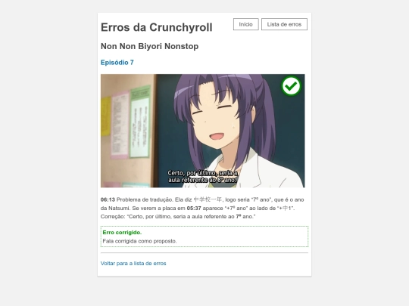The width and height of the screenshot is (409, 306).
Task: Click the green poster on wall in image
Action: click(140, 122)
